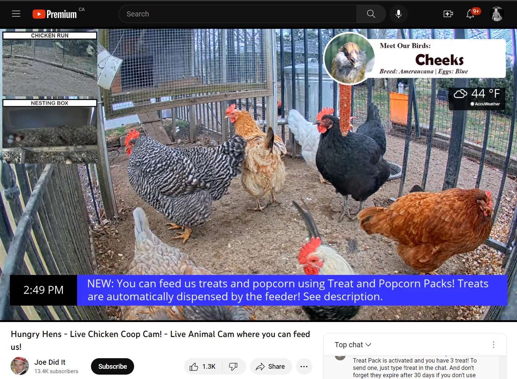Open the hamburger guide menu
517x379 pixels.
click(x=16, y=14)
